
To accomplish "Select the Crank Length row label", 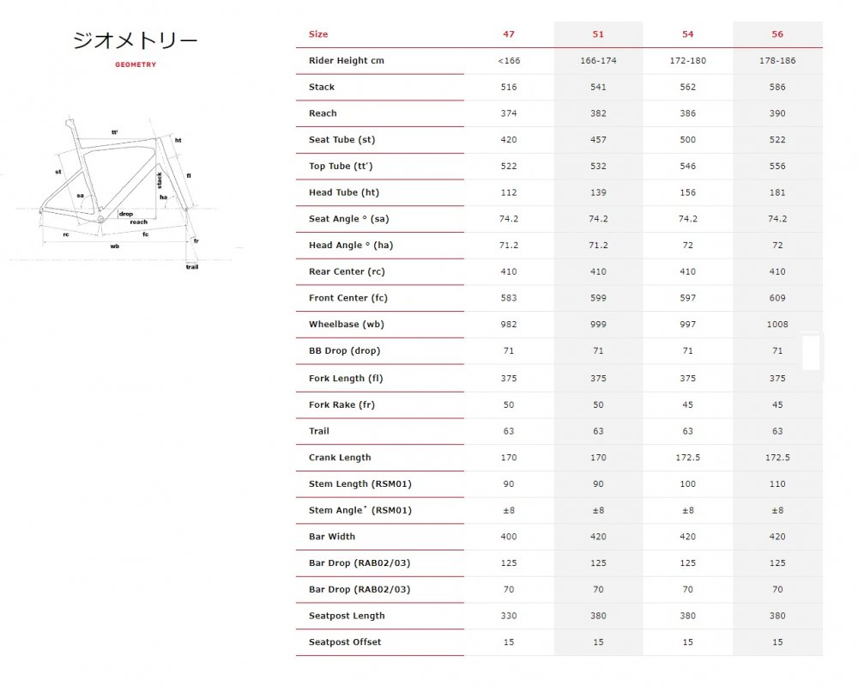I will click(340, 458).
